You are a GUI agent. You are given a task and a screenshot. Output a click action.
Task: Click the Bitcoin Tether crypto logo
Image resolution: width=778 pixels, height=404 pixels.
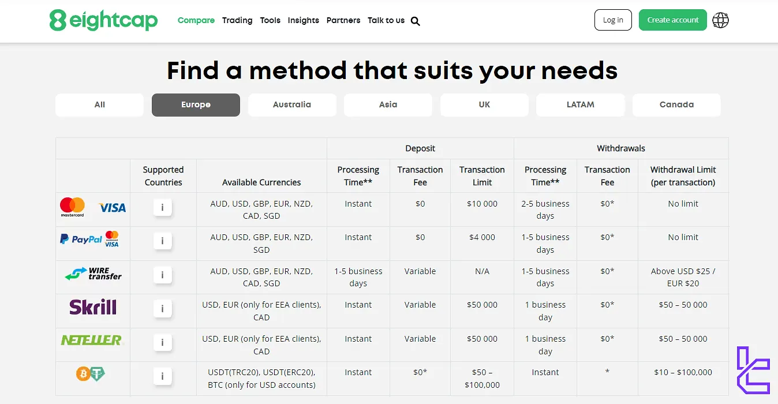[x=91, y=374]
